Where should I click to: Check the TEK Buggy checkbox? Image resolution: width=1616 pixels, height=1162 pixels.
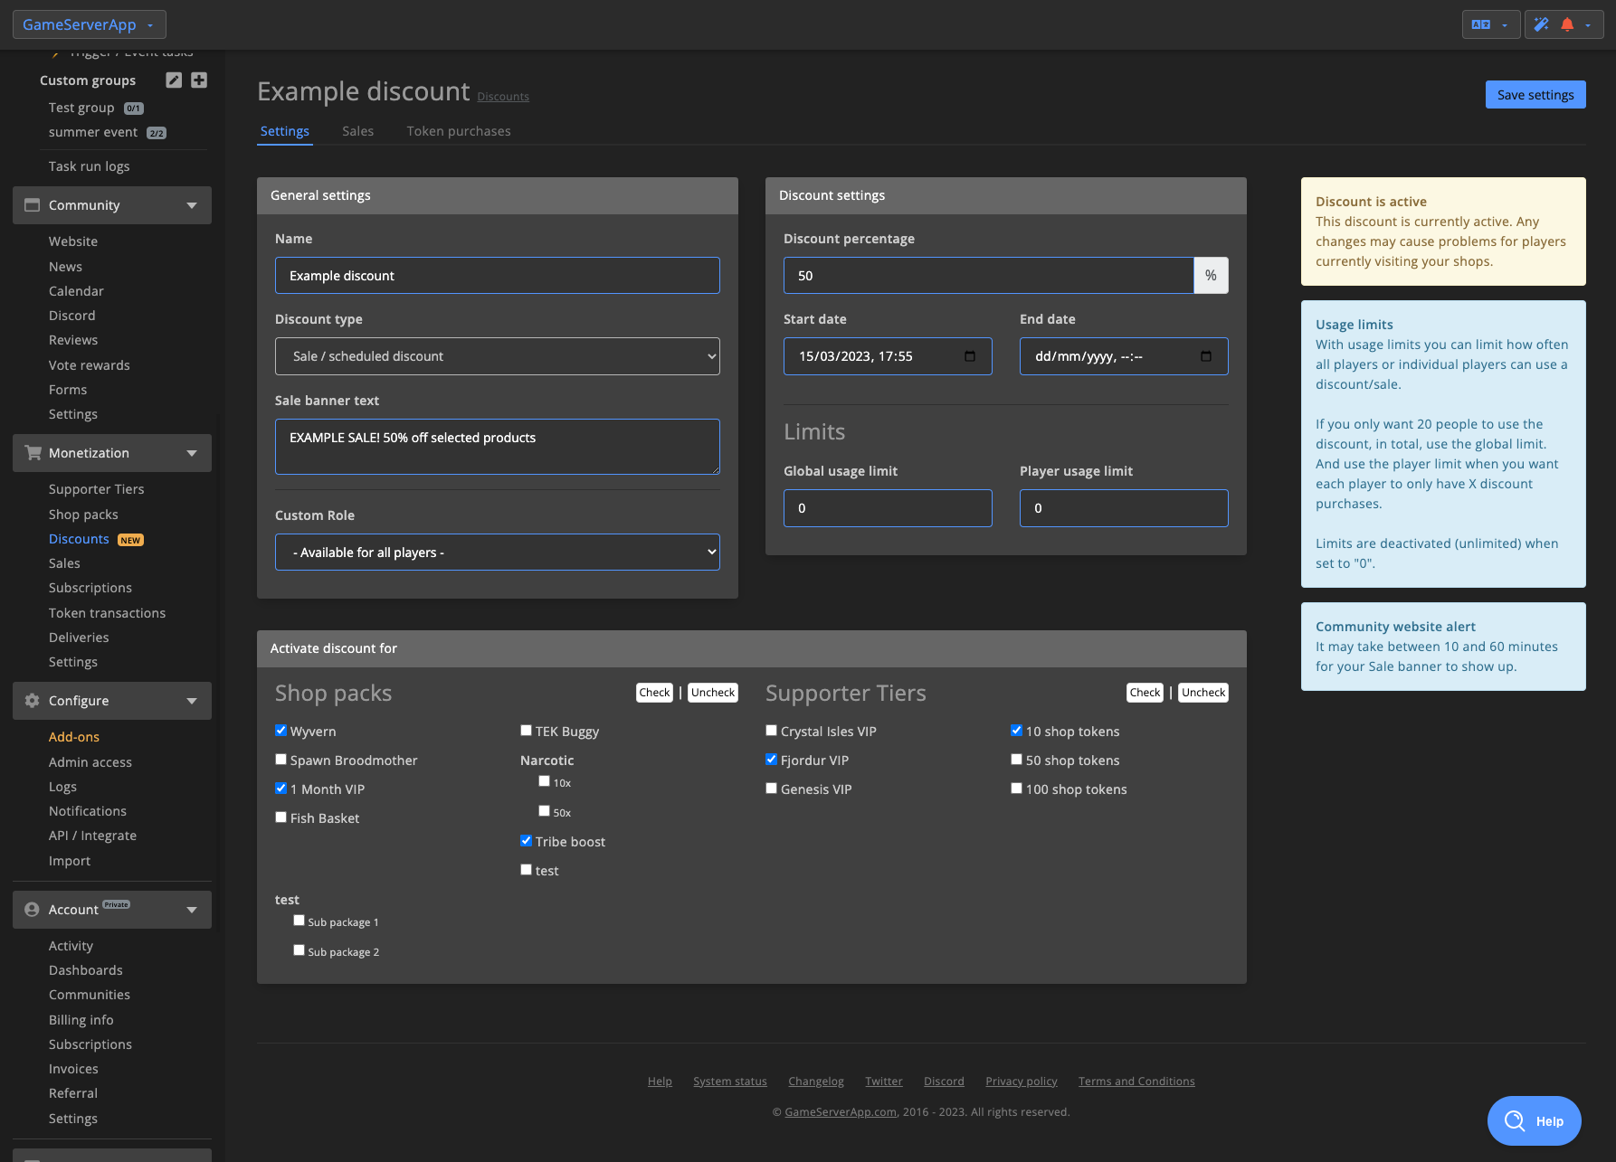527,731
